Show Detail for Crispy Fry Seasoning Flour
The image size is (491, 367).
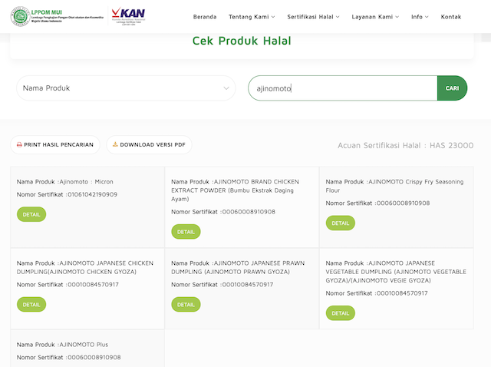click(341, 223)
